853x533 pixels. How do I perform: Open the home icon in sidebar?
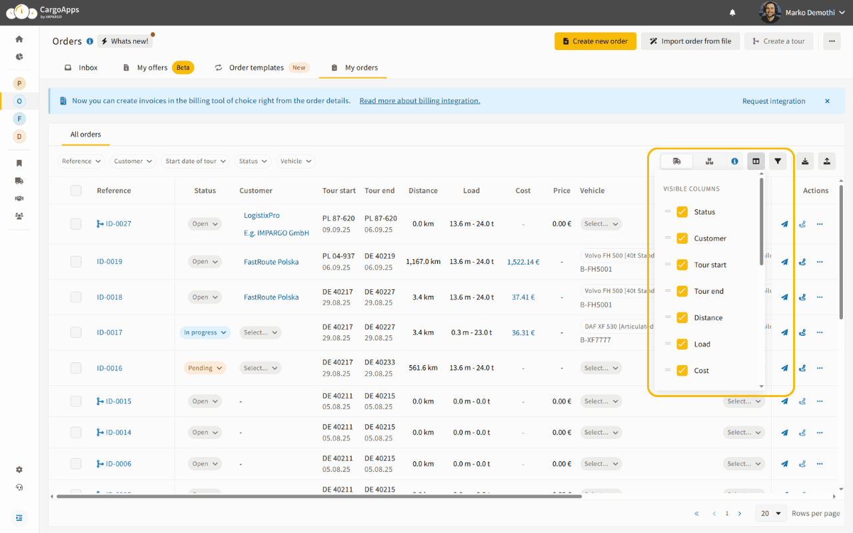pos(19,39)
